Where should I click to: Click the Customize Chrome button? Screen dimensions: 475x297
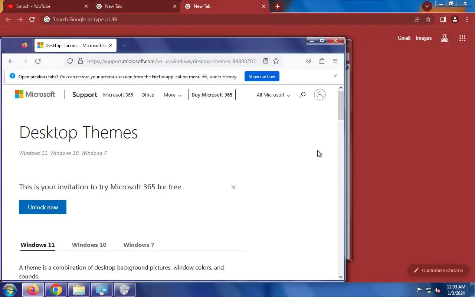[438, 270]
